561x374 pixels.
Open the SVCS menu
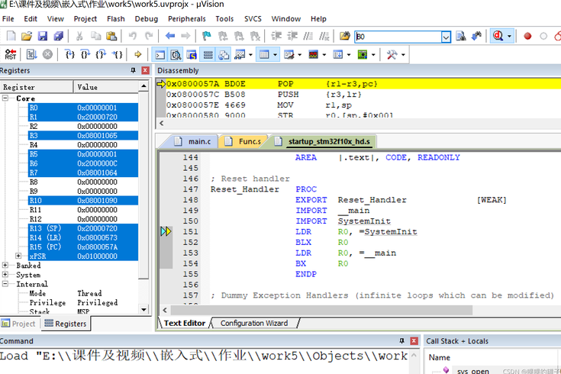(x=253, y=19)
